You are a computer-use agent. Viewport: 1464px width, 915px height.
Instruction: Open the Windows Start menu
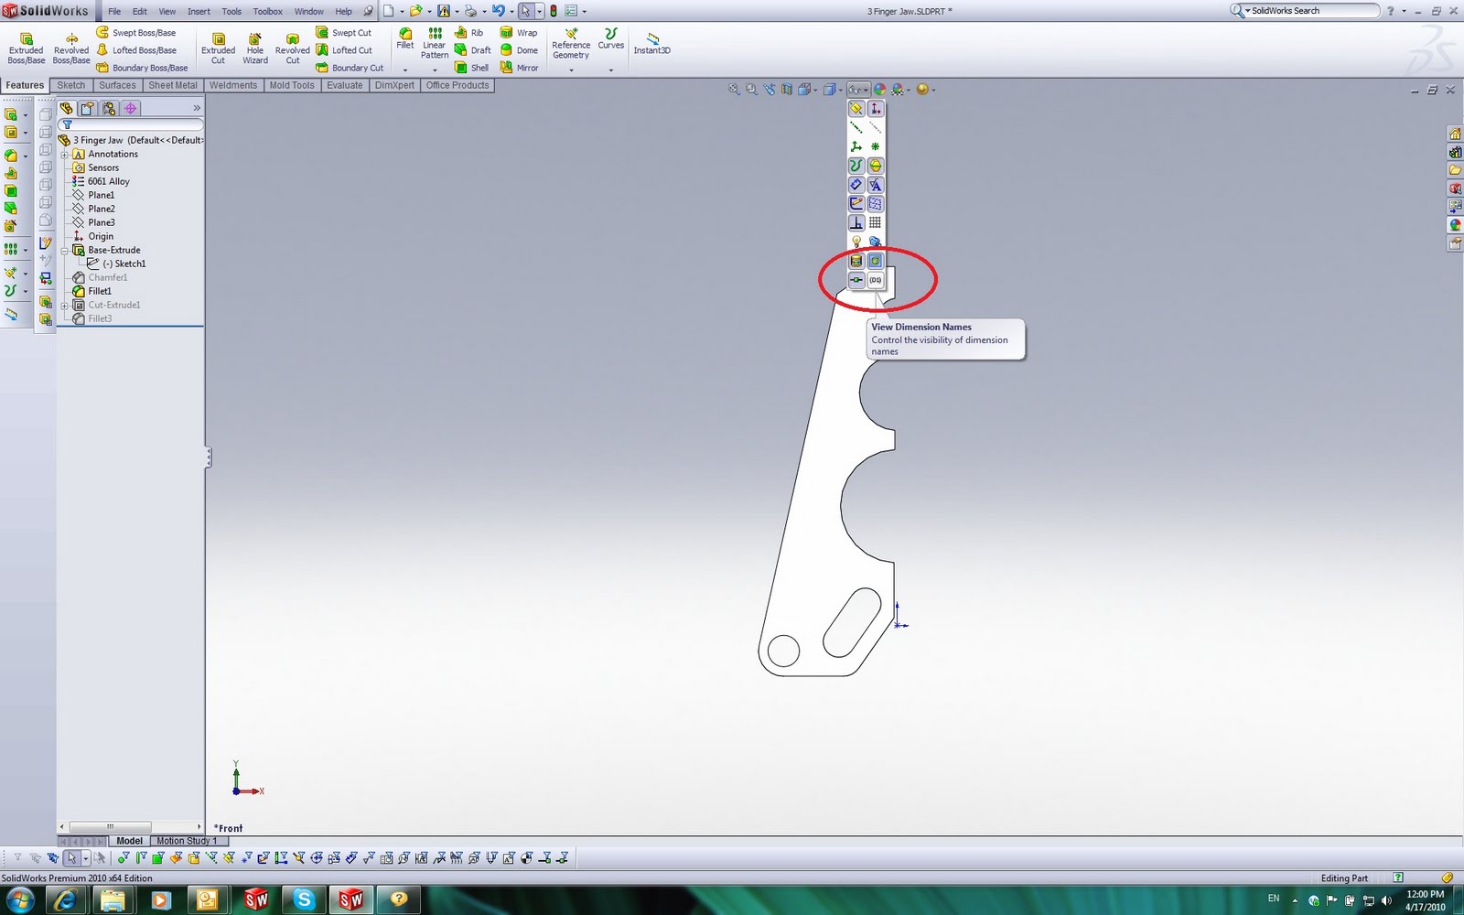[x=20, y=899]
